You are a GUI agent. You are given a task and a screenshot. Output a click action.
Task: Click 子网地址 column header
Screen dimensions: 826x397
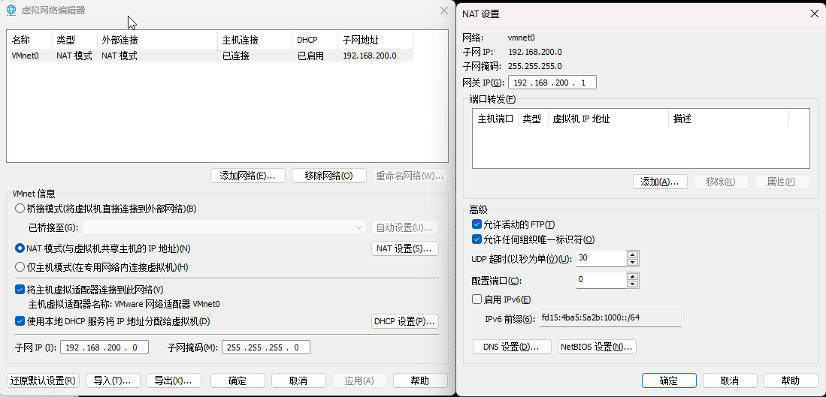(376, 41)
